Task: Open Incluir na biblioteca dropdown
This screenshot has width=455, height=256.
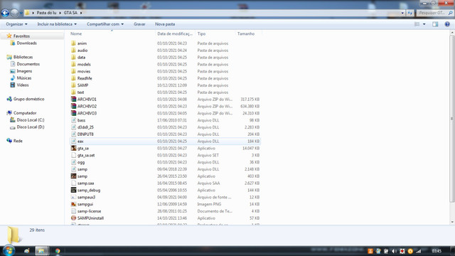Action: [x=57, y=24]
